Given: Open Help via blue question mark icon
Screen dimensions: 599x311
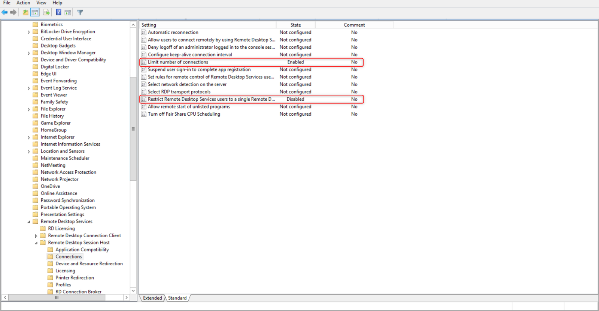Looking at the screenshot, I should click(58, 12).
